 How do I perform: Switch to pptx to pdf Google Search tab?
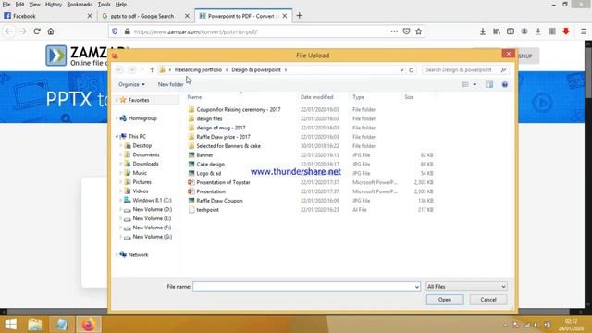(x=145, y=16)
